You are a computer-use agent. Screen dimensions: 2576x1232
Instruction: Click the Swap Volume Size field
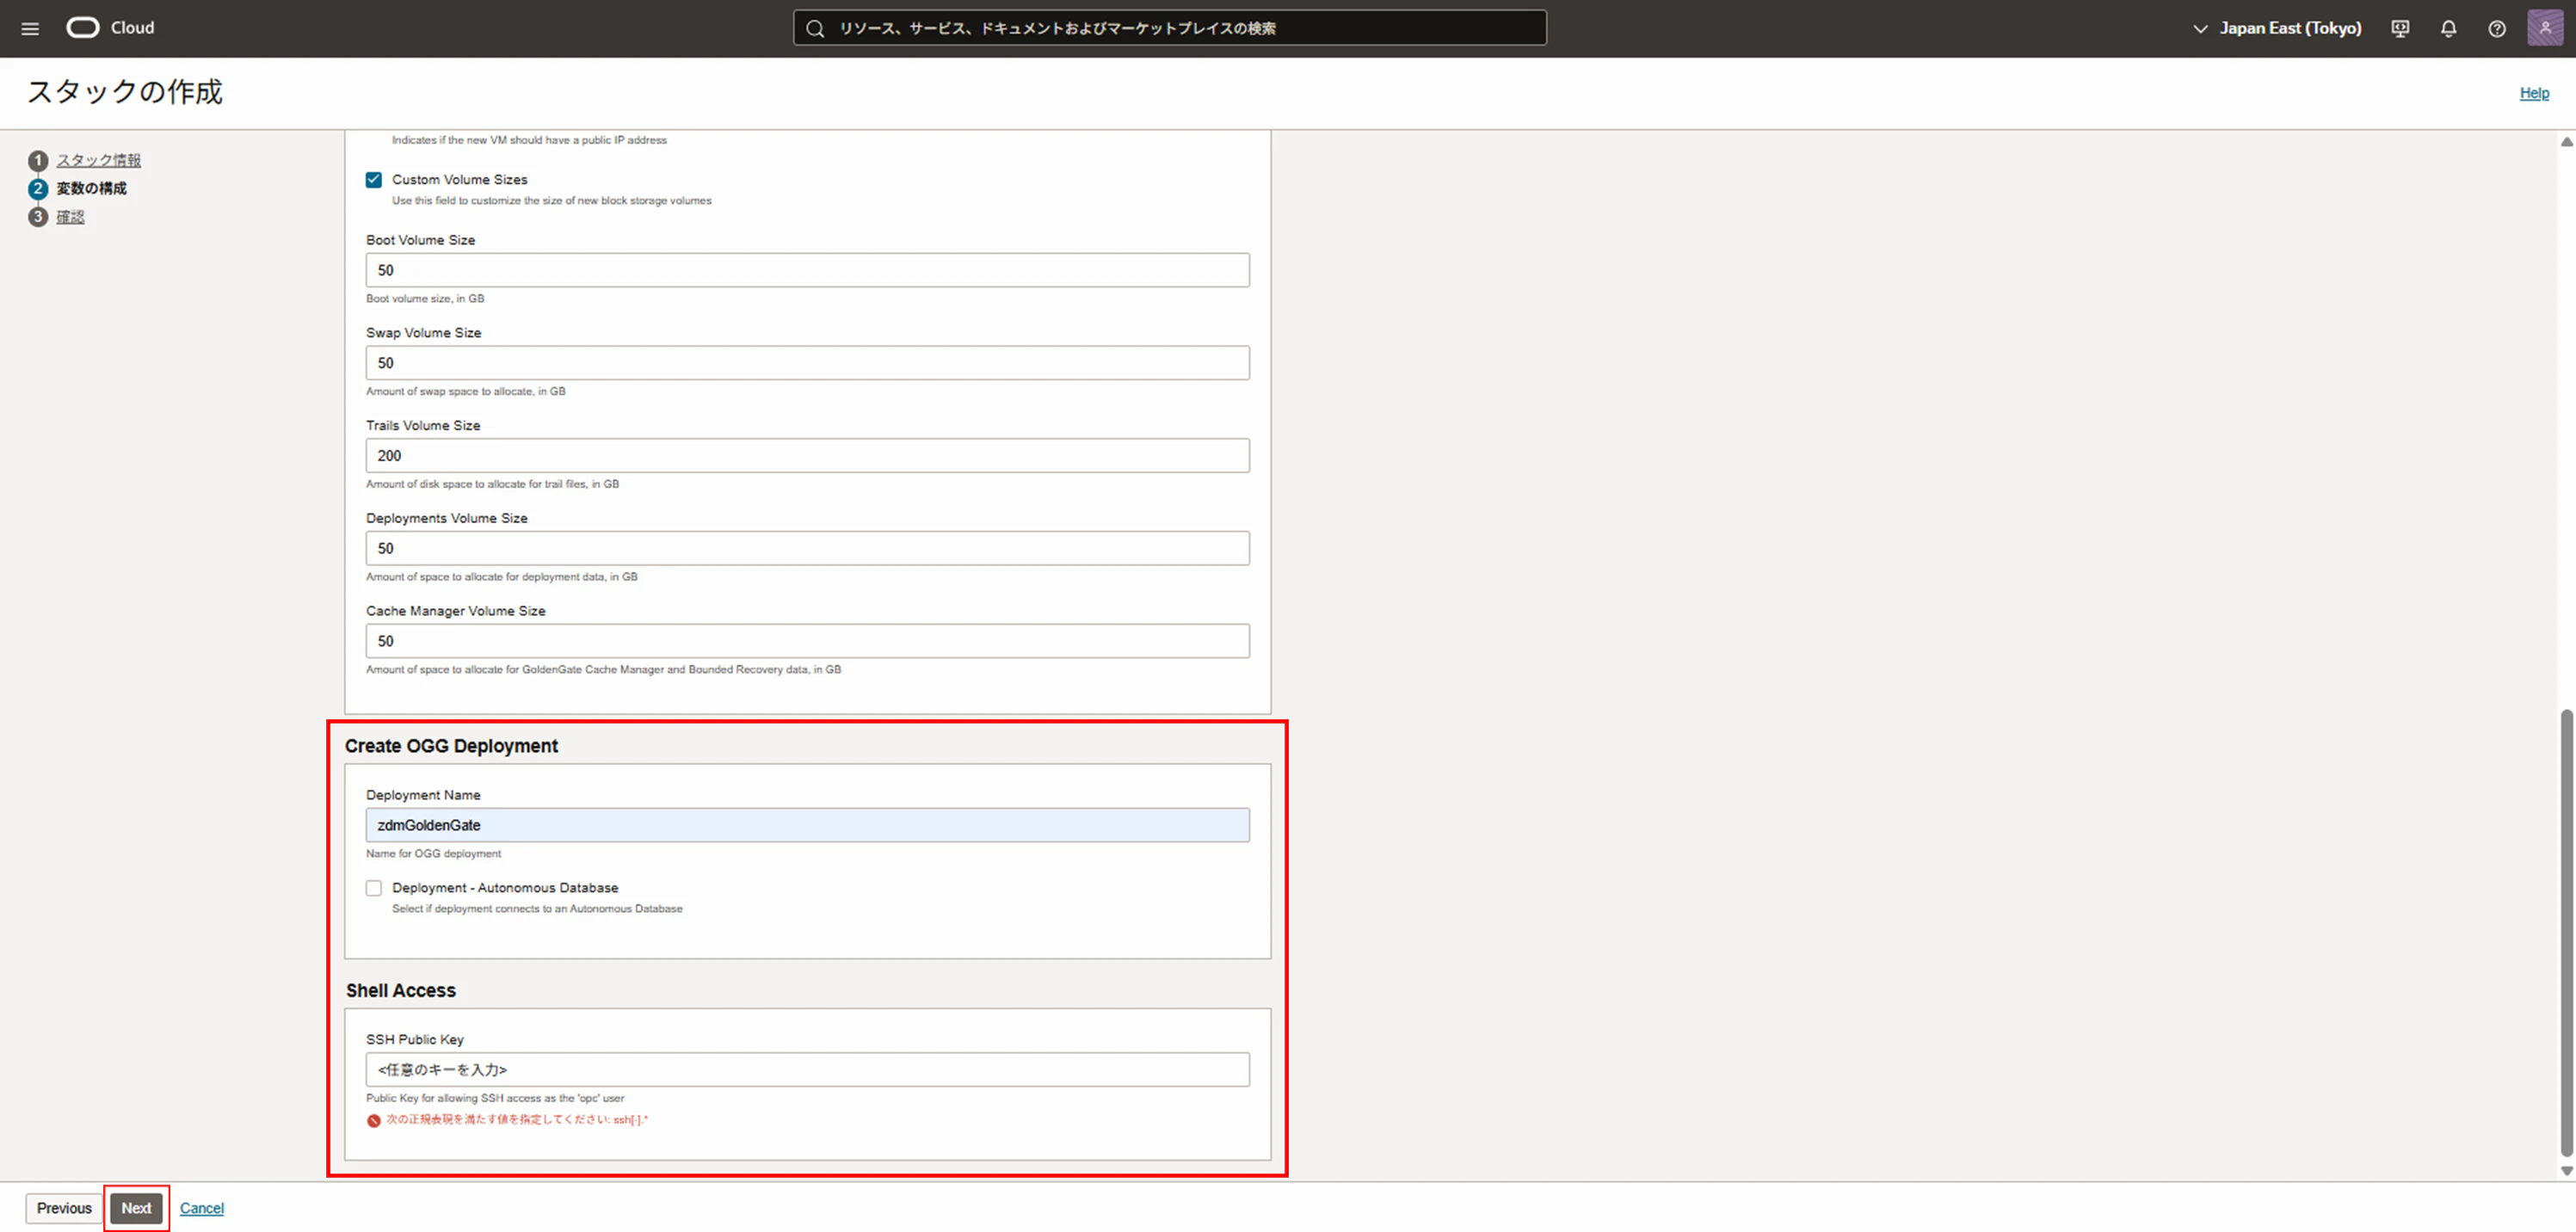coord(807,363)
